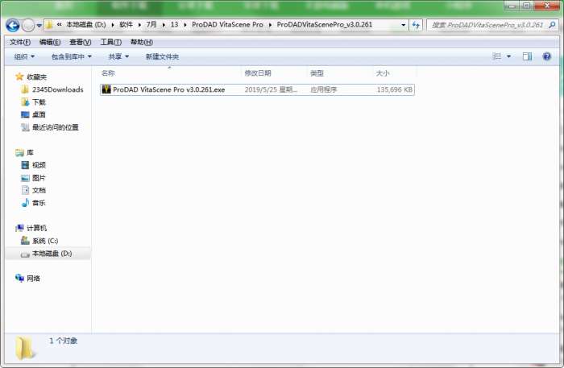Open the 音乐 library
The height and width of the screenshot is (368, 564).
pos(39,203)
